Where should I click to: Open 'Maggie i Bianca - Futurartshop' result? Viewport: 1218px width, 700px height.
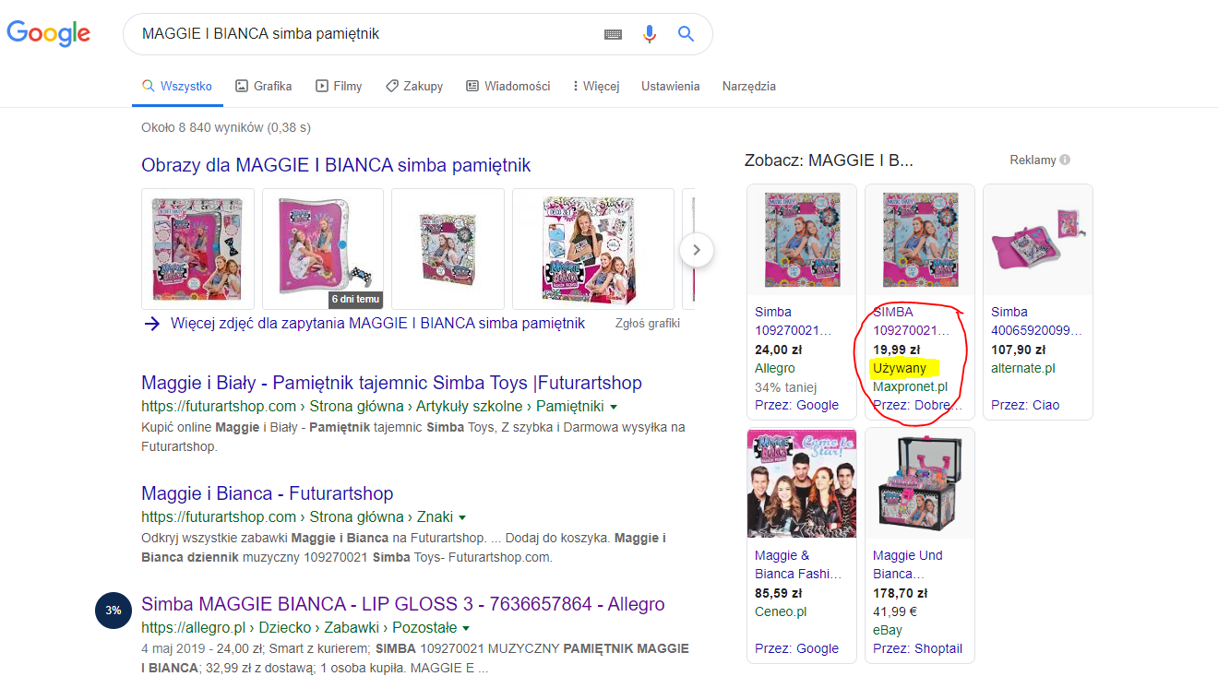click(x=268, y=493)
